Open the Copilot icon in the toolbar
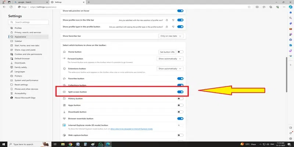This screenshot has width=294, height=147. click(x=290, y=7)
